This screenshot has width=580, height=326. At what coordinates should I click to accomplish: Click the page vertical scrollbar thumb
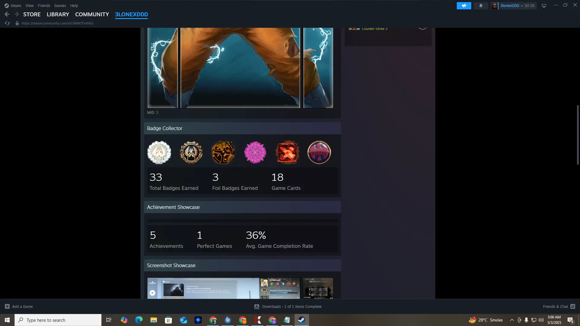[x=578, y=135]
